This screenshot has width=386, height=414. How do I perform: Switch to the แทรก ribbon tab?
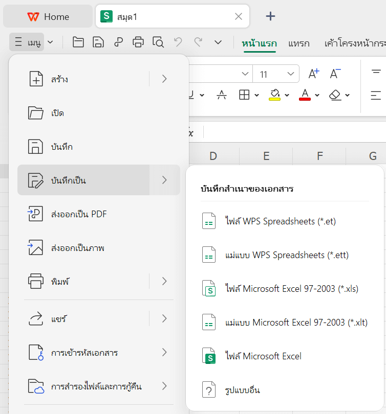(x=299, y=43)
